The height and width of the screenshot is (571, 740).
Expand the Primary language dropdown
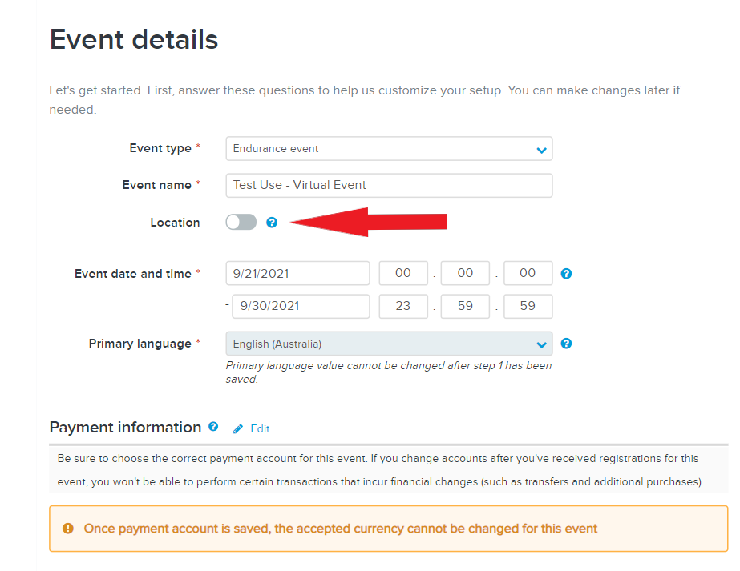coord(389,344)
